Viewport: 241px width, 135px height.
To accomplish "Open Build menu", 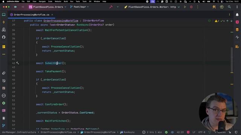I will pos(66,1).
